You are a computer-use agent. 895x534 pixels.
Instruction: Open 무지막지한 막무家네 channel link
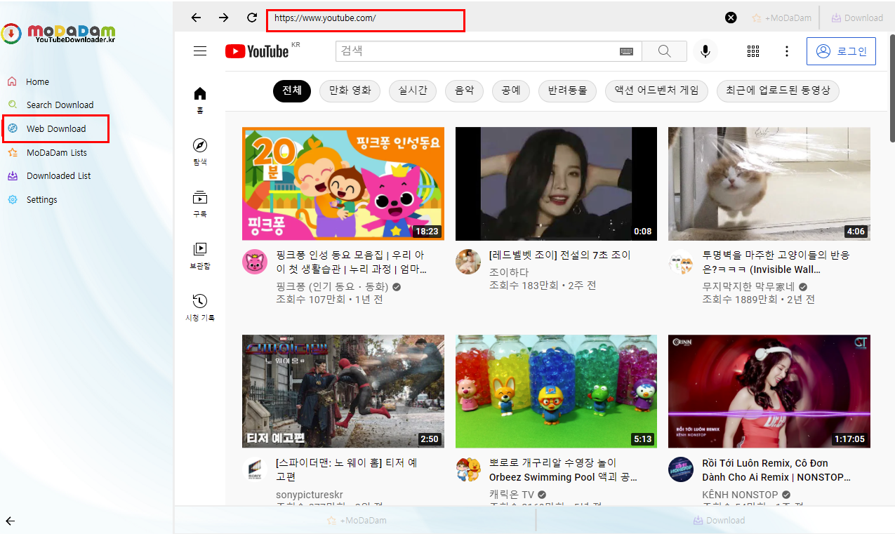pos(748,287)
